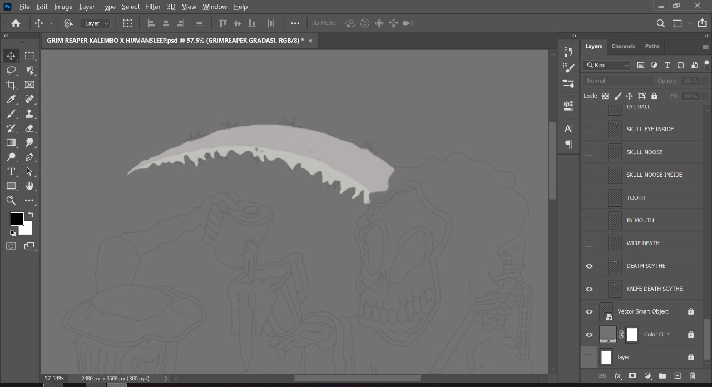Show the SKULL NOOSE INSIDE layer
The height and width of the screenshot is (387, 712).
click(589, 175)
